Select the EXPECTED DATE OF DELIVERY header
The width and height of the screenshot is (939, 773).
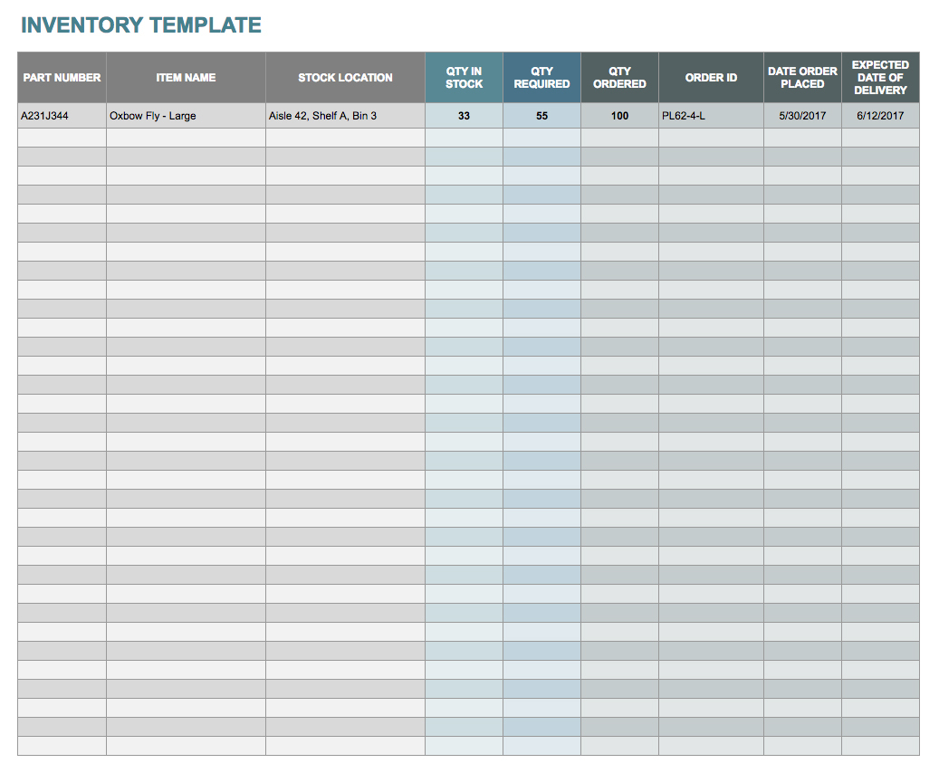pyautogui.click(x=880, y=77)
